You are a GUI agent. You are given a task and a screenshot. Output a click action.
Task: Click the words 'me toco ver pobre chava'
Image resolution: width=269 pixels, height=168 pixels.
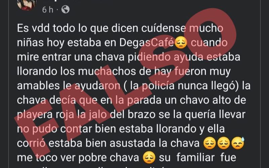78,158
